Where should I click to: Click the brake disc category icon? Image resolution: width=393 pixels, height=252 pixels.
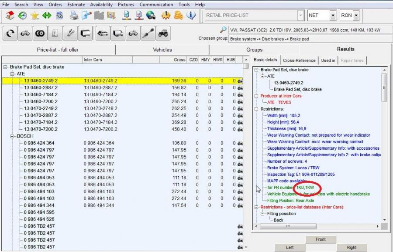(40, 33)
